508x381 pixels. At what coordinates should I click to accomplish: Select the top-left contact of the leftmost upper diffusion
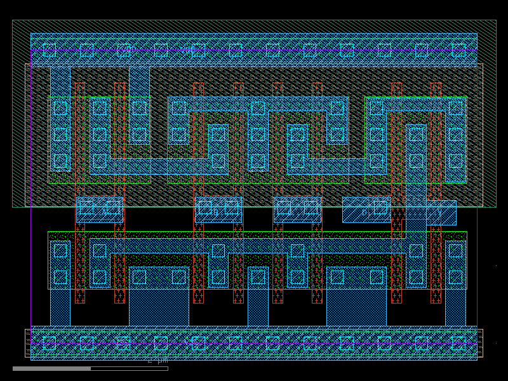(60, 108)
